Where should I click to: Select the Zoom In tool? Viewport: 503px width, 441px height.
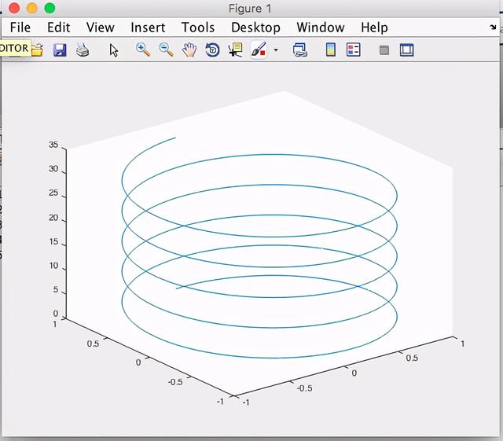pyautogui.click(x=143, y=50)
